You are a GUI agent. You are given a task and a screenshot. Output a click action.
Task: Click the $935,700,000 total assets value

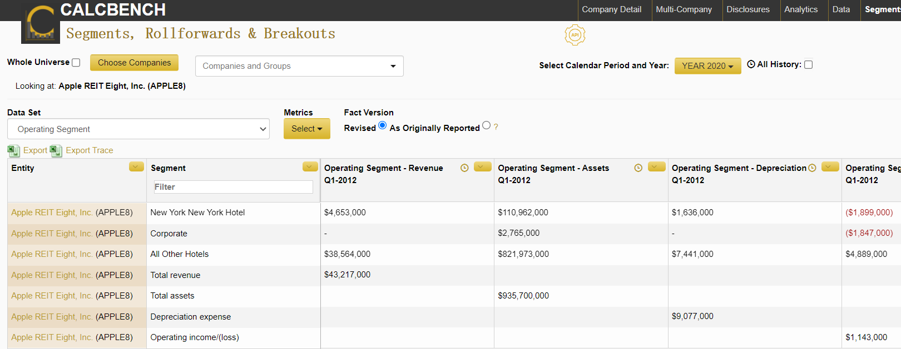[x=523, y=296]
